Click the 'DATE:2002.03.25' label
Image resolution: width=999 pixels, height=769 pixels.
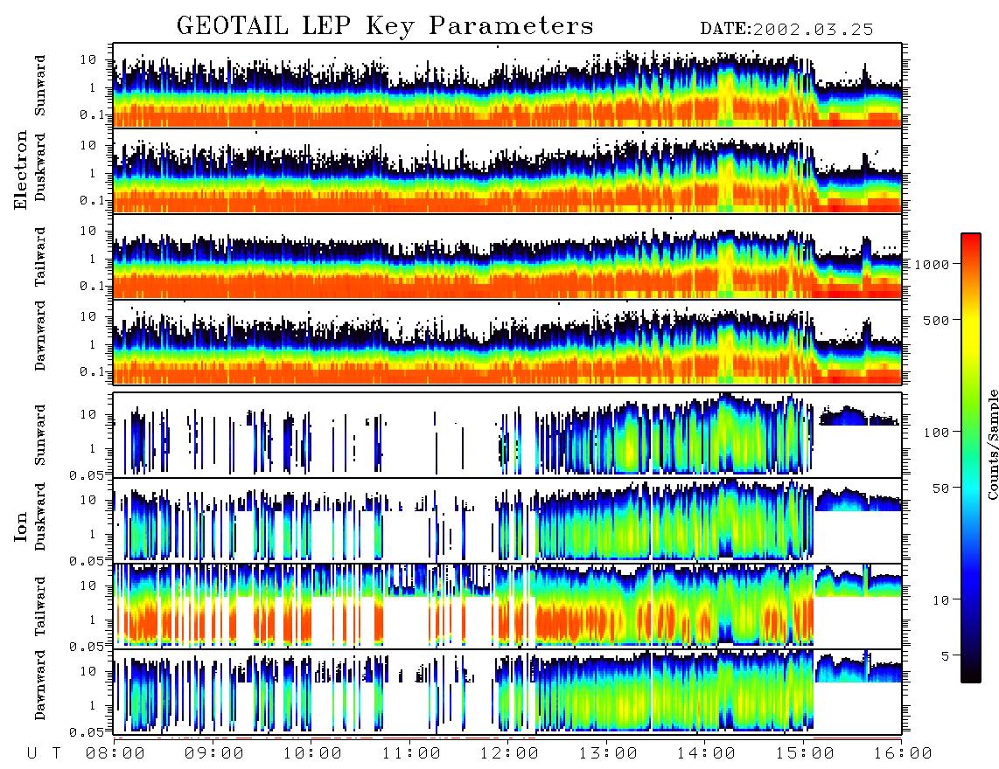pyautogui.click(x=786, y=30)
